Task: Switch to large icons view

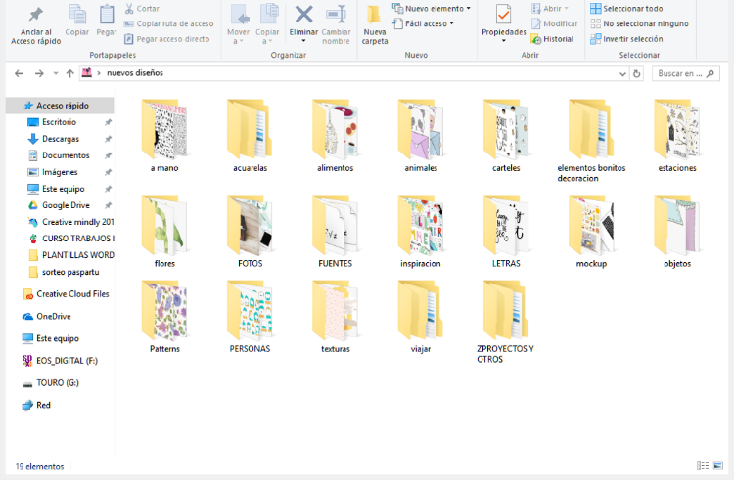Action: tap(718, 465)
